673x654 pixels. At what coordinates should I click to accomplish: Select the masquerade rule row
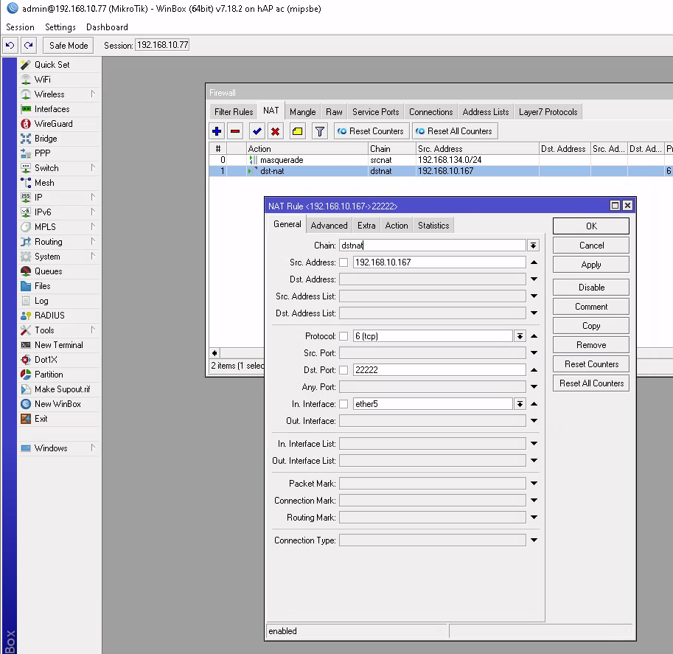click(x=440, y=160)
